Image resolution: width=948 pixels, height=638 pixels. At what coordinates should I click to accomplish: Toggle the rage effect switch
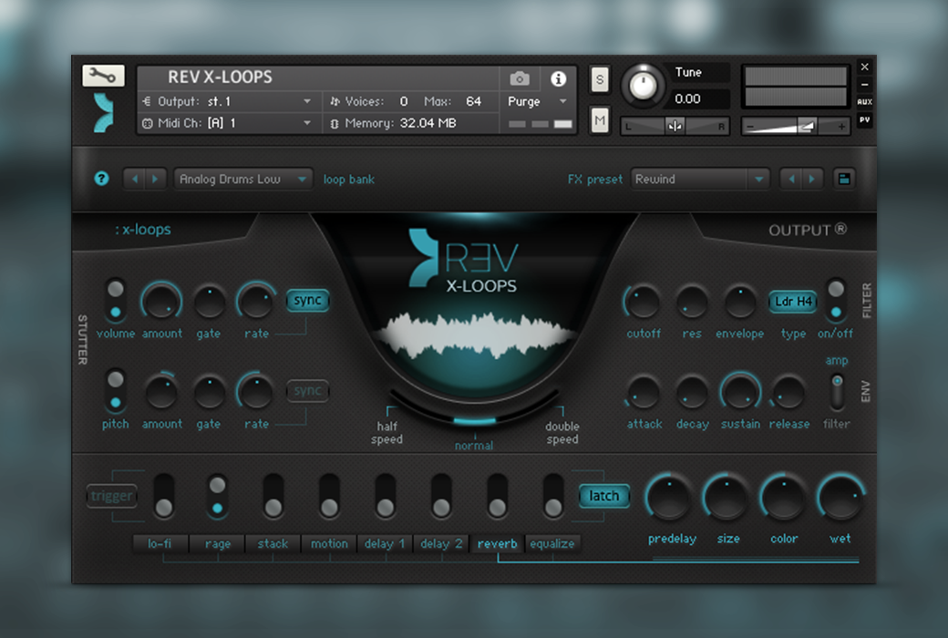(x=217, y=496)
